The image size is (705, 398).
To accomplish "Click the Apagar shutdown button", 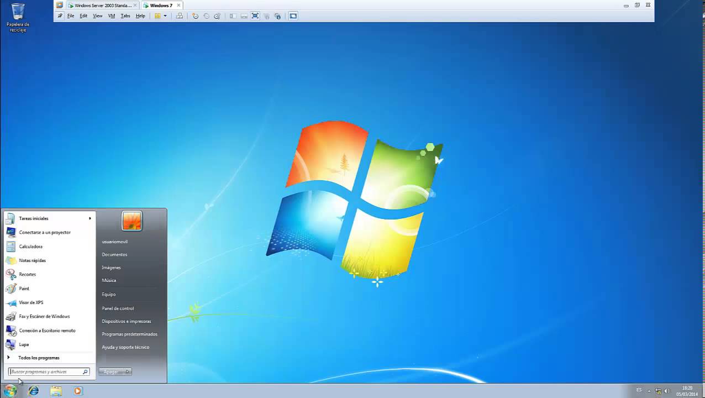I will pyautogui.click(x=112, y=372).
